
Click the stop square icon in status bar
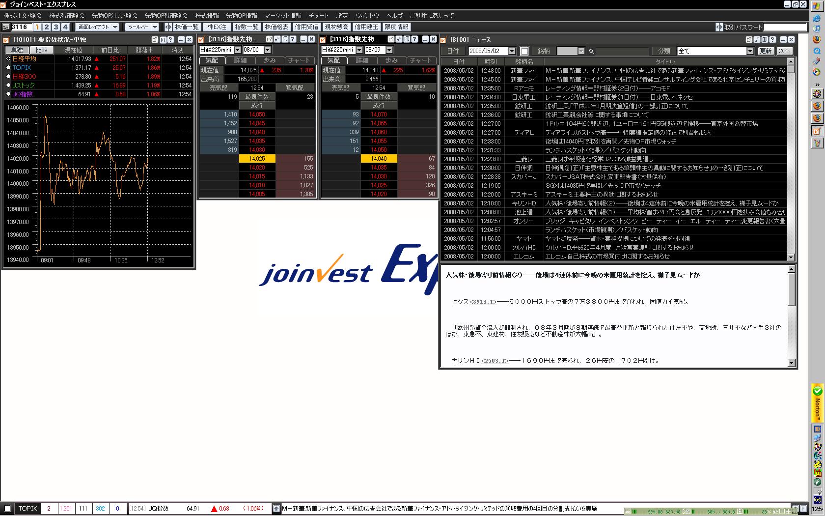(x=7, y=509)
